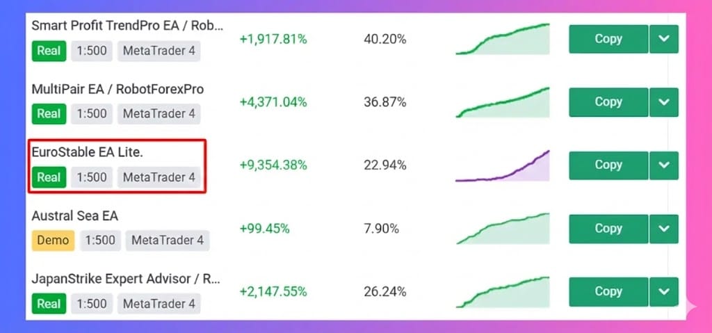Open MultiPair EA / RobotForexPro link
This screenshot has width=712, height=333.
(118, 89)
